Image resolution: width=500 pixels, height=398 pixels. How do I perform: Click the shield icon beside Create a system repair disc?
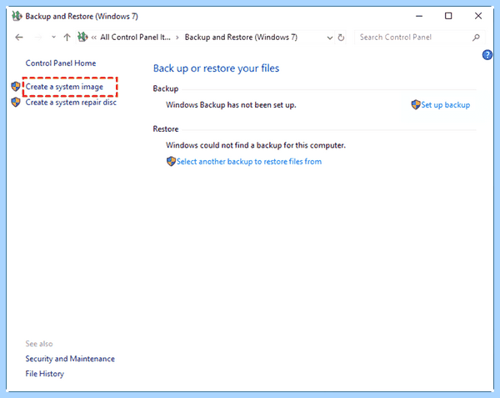[x=15, y=102]
